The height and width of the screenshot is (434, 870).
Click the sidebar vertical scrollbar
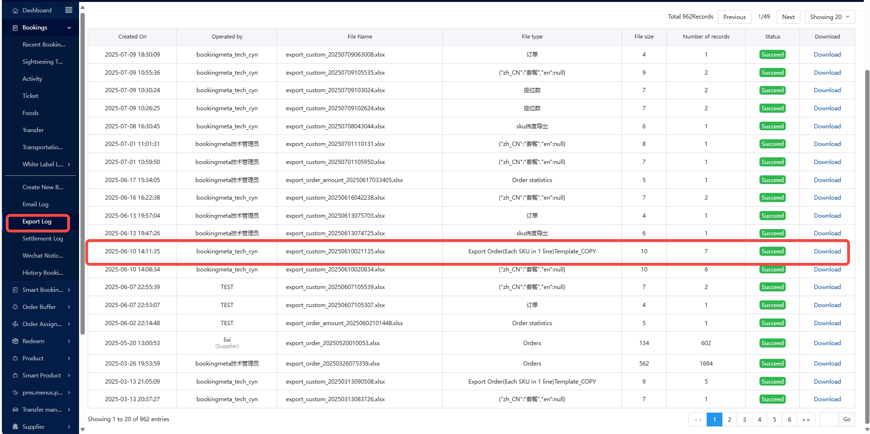(x=82, y=171)
